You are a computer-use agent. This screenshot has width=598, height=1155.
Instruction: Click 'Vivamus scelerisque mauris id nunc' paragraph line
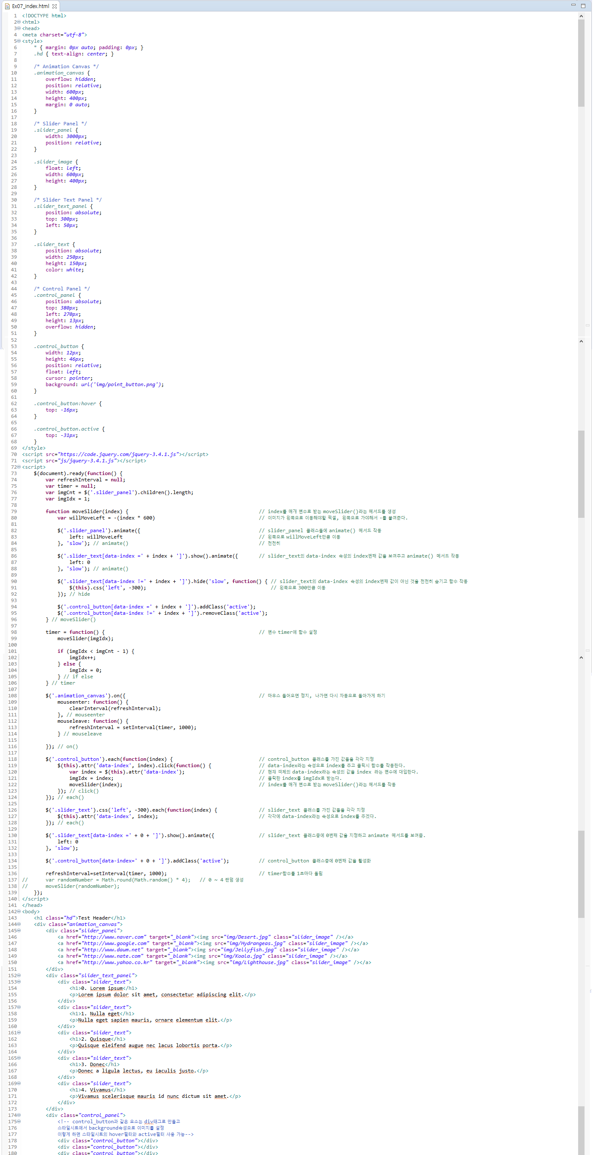point(155,1096)
